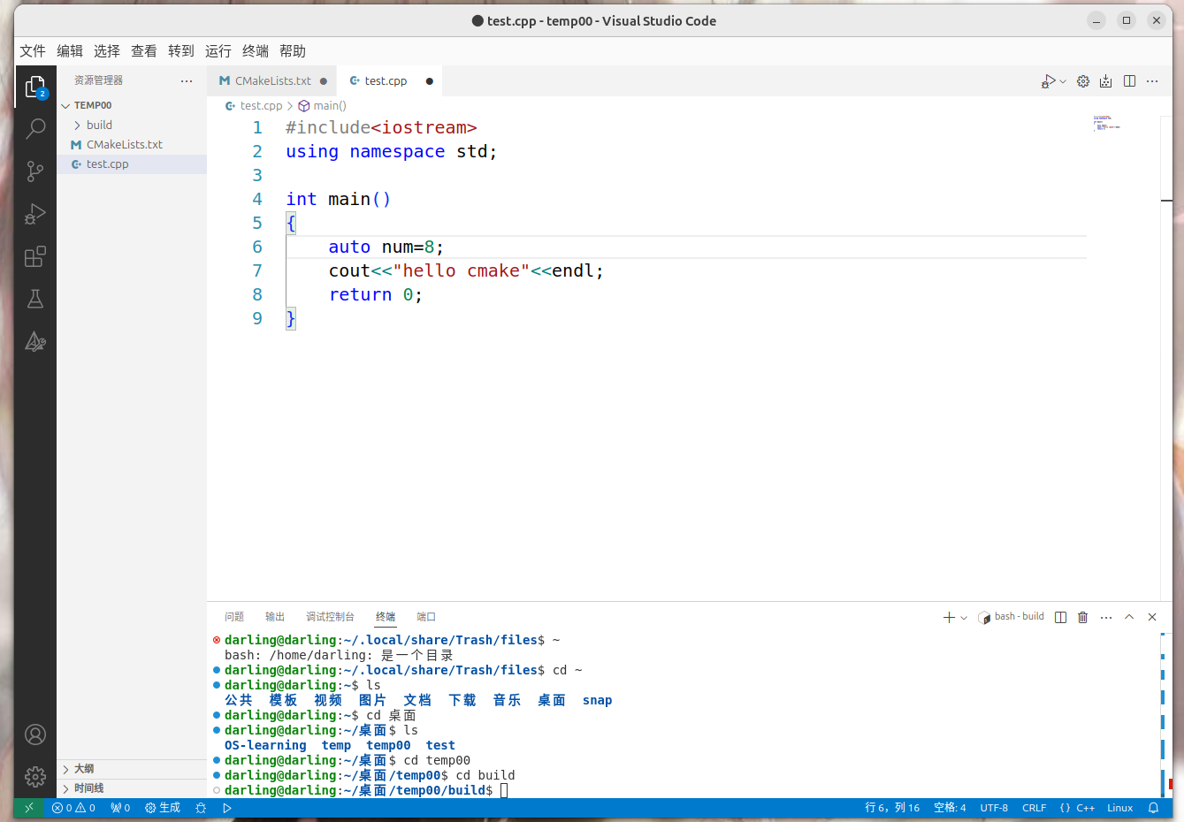Click the Run or Debug play icon
Screen dimensions: 1184x822
pos(1049,81)
